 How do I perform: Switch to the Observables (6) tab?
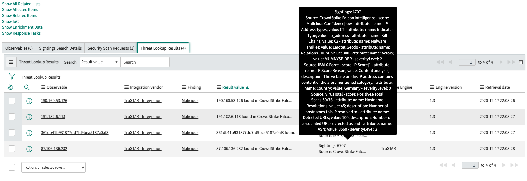(x=19, y=48)
